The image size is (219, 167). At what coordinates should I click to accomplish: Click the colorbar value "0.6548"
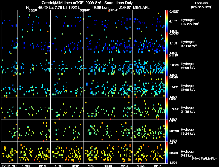(x=173, y=77)
